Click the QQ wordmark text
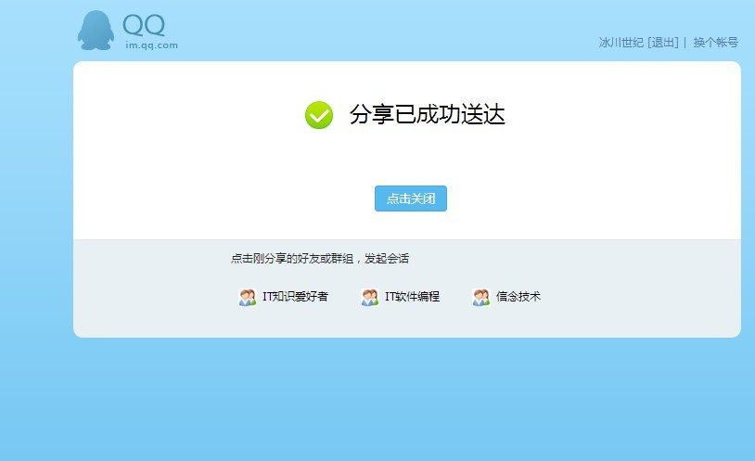 (144, 25)
